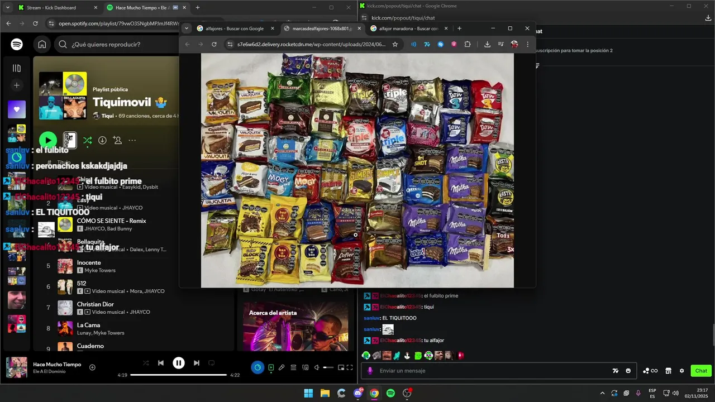Toggle repeat in Spotify player bar
The width and height of the screenshot is (715, 402).
[212, 363]
